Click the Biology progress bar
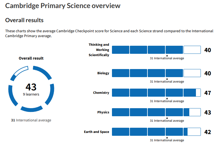 156,73
